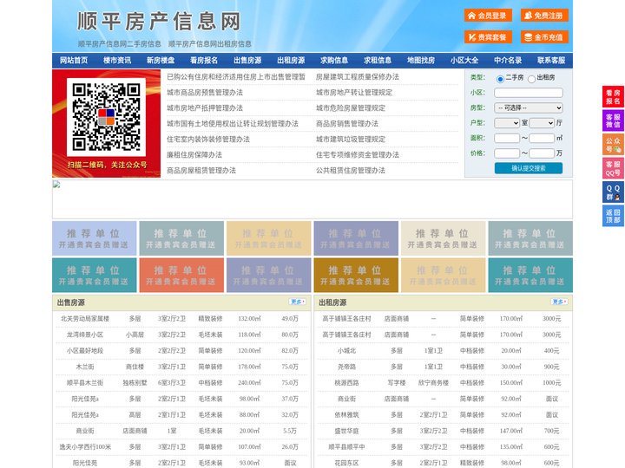Open rental listing 桃源西路 写字楼
Viewport: 625px width, 468px height.
[346, 383]
